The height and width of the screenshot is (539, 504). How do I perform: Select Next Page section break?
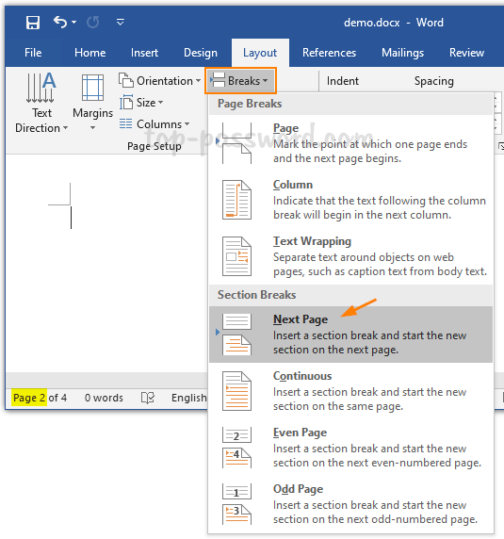point(350,335)
